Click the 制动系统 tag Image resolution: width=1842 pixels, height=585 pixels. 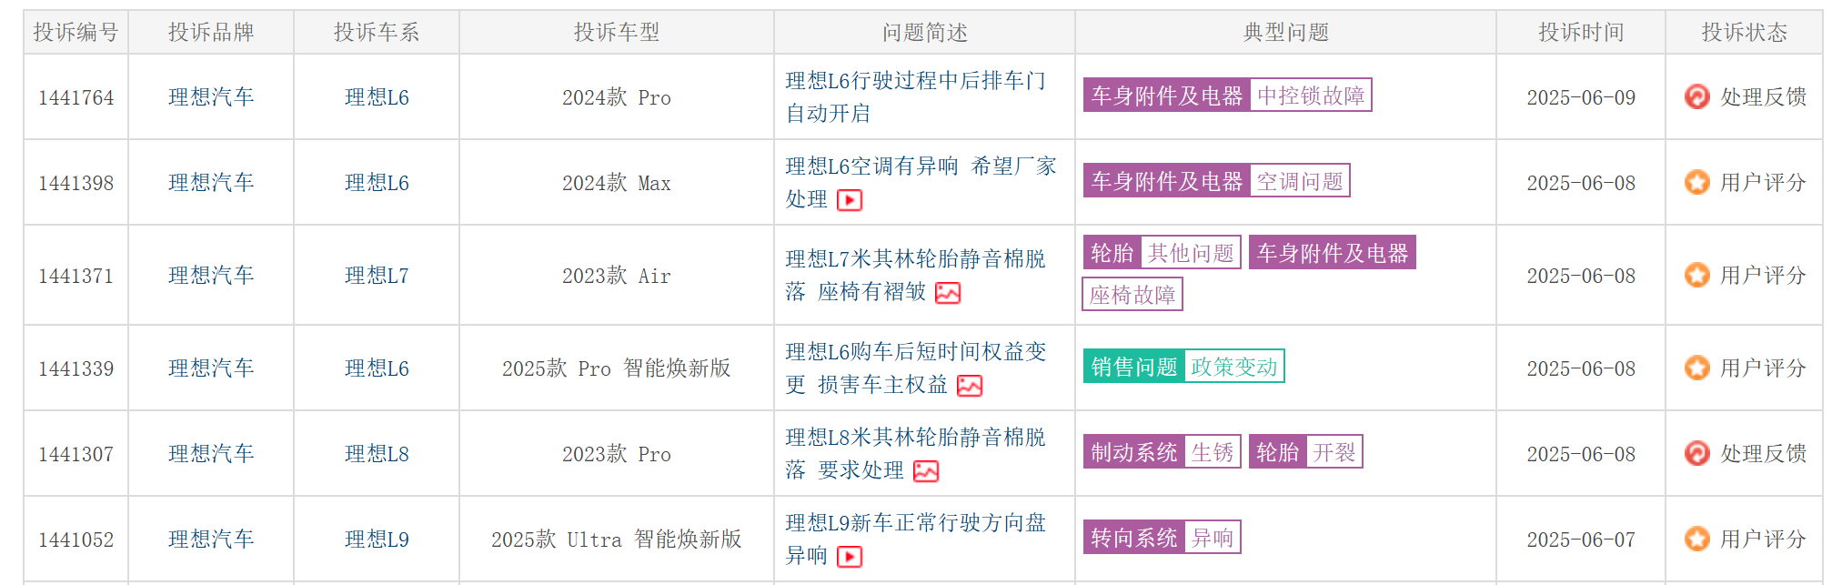(x=1134, y=452)
